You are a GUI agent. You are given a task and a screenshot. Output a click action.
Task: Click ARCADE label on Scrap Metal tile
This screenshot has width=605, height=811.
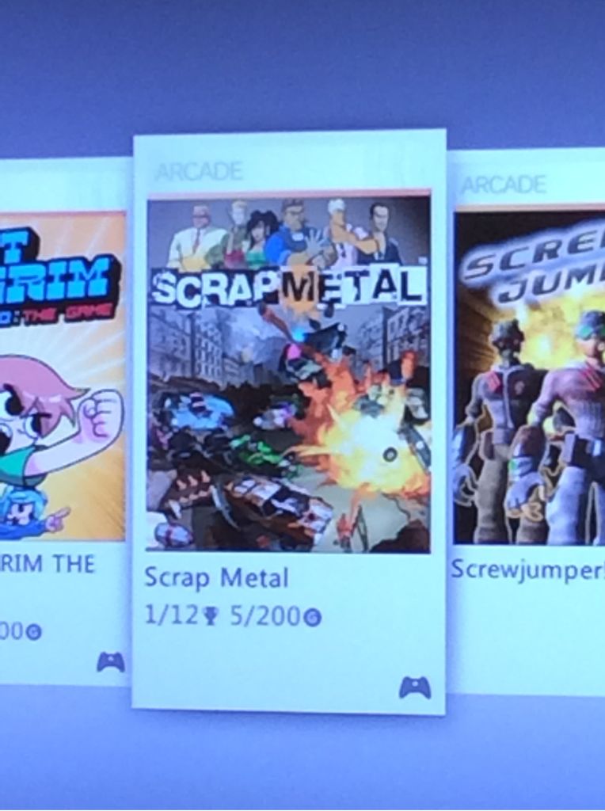point(199,171)
